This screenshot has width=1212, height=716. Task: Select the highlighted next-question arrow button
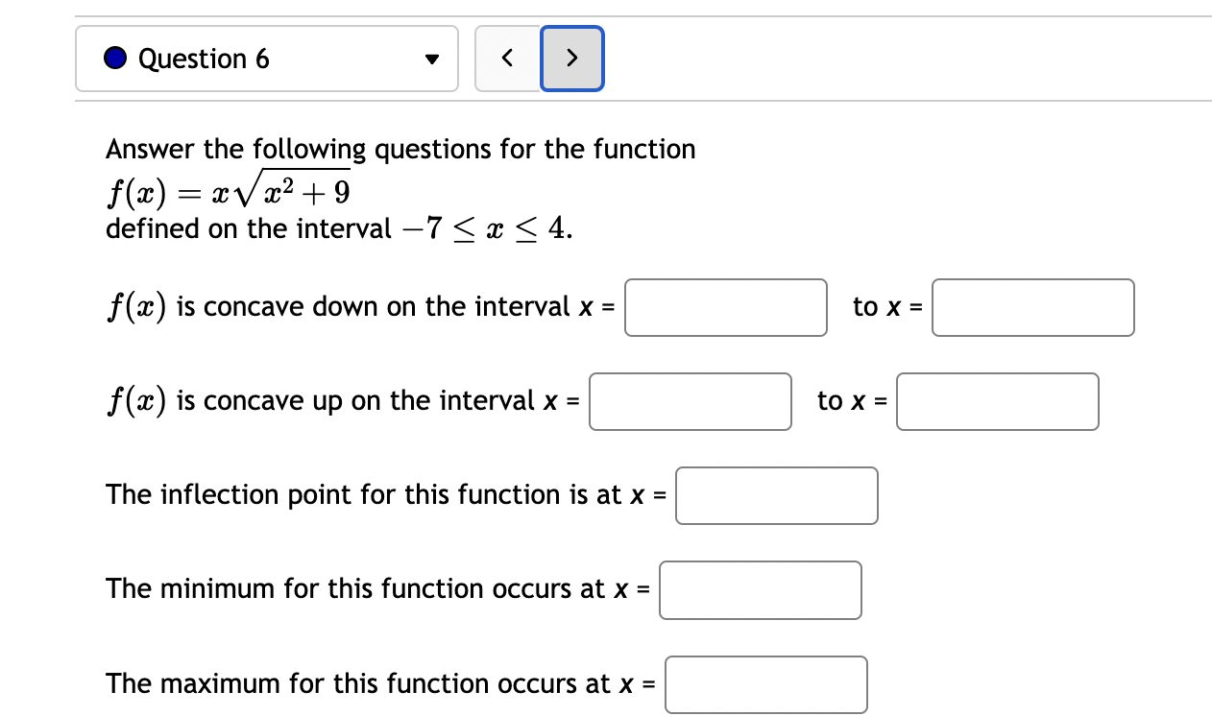[x=572, y=58]
